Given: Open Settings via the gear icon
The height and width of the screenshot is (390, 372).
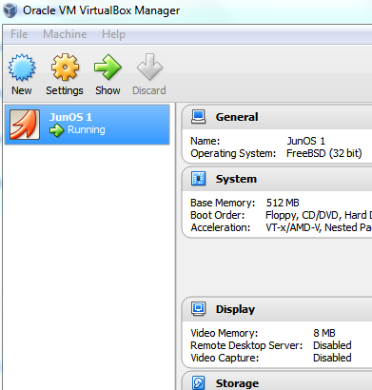Looking at the screenshot, I should 65,67.
